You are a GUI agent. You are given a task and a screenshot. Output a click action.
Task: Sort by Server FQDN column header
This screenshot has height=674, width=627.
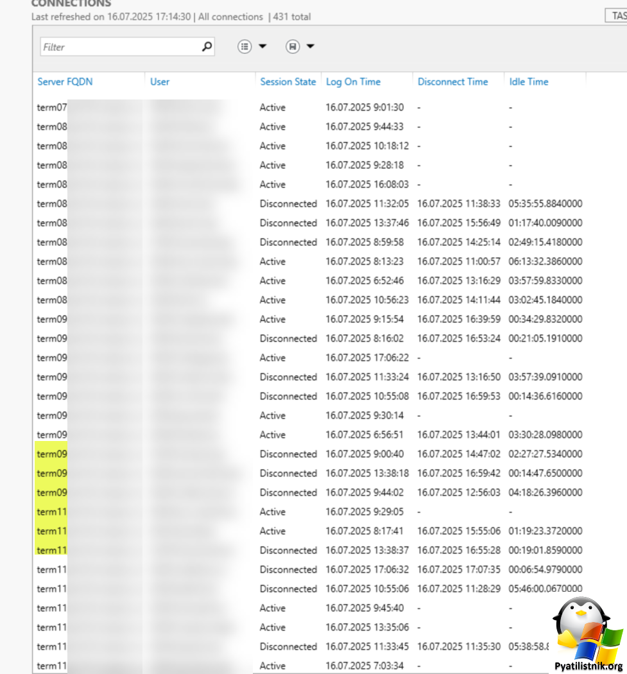point(65,82)
